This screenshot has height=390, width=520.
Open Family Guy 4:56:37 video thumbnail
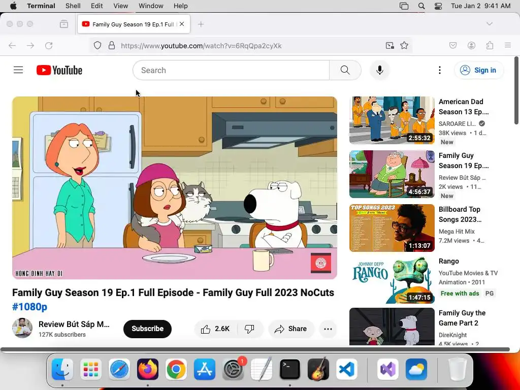[392, 174]
